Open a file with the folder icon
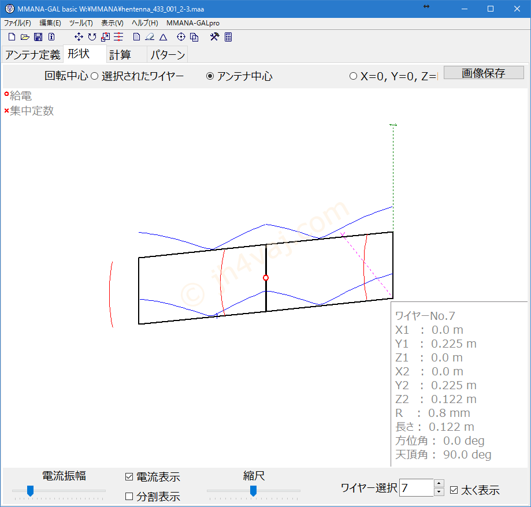This screenshot has width=531, height=507. (x=25, y=37)
